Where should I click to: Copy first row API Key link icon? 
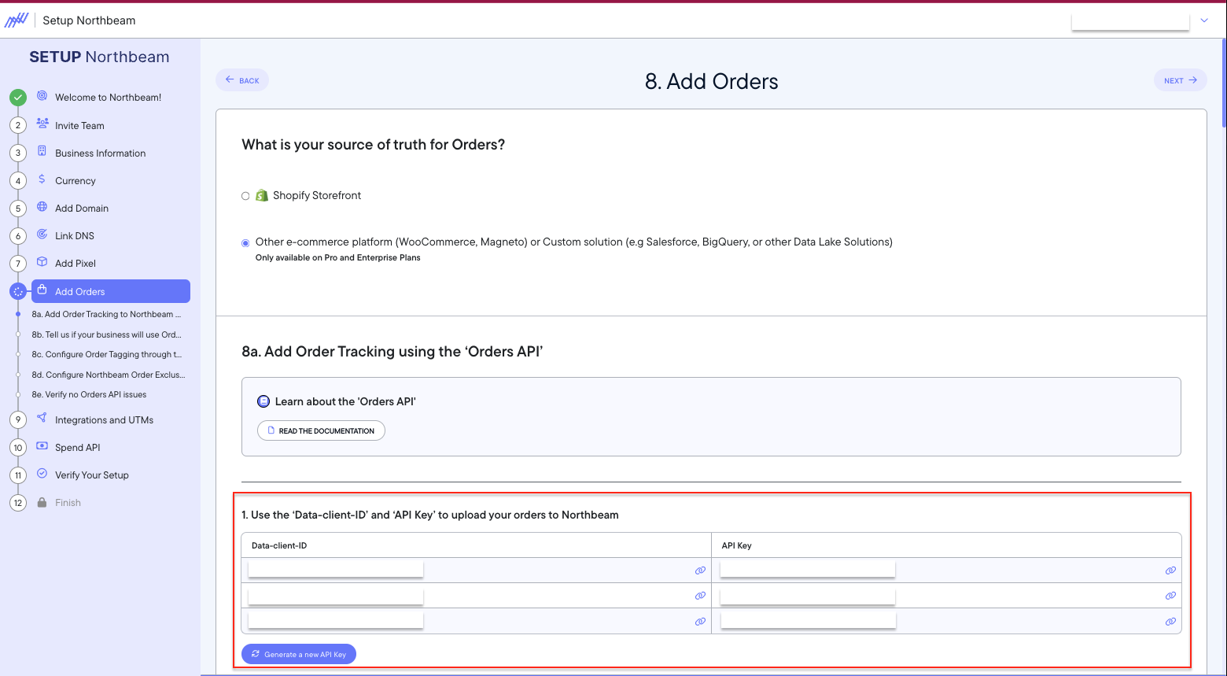point(1170,571)
